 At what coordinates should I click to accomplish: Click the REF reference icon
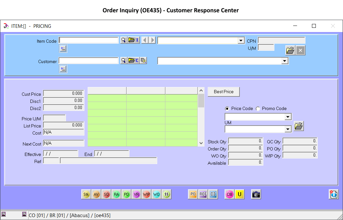click(x=203, y=194)
